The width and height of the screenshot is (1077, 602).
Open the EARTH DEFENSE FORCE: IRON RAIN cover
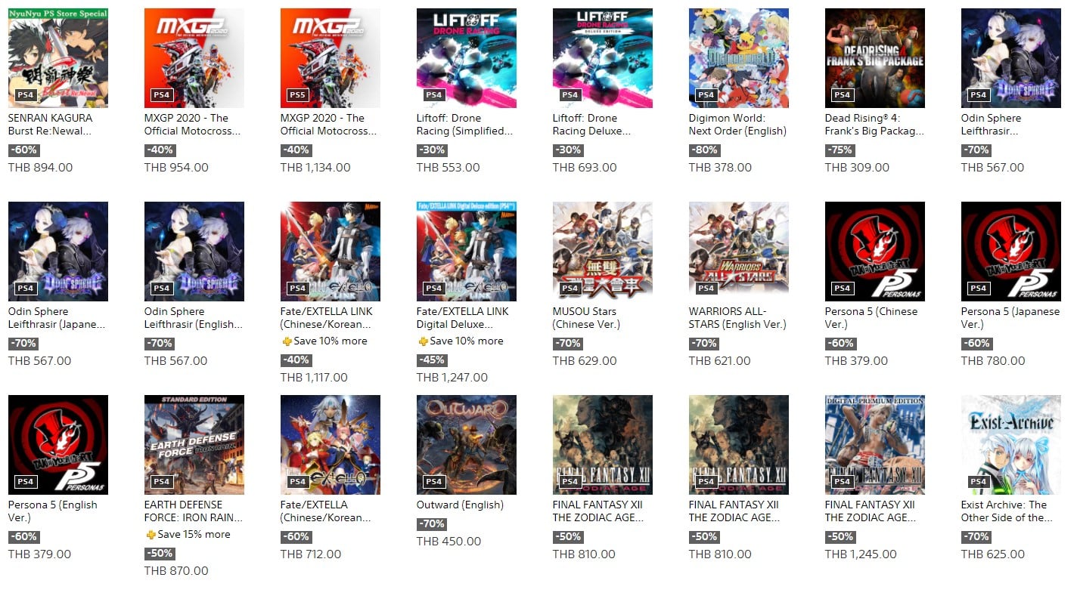(x=194, y=445)
